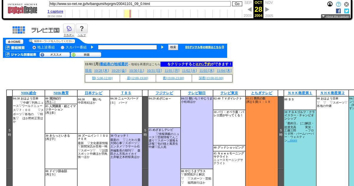Close the Wayback Machine toolbar
Image resolution: width=354 pixels, height=186 pixels.
tap(347, 4)
